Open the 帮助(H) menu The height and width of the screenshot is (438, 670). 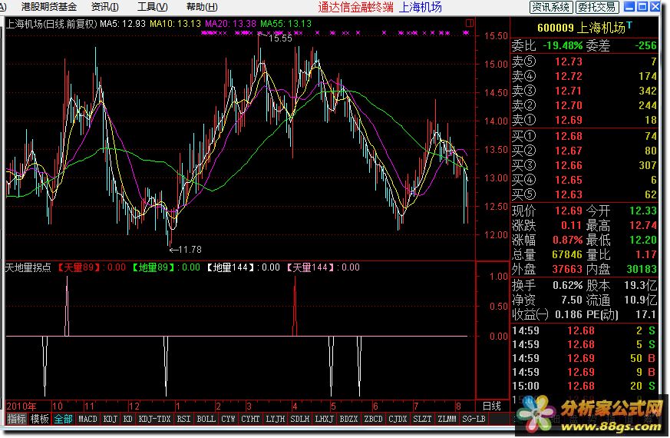tap(202, 7)
